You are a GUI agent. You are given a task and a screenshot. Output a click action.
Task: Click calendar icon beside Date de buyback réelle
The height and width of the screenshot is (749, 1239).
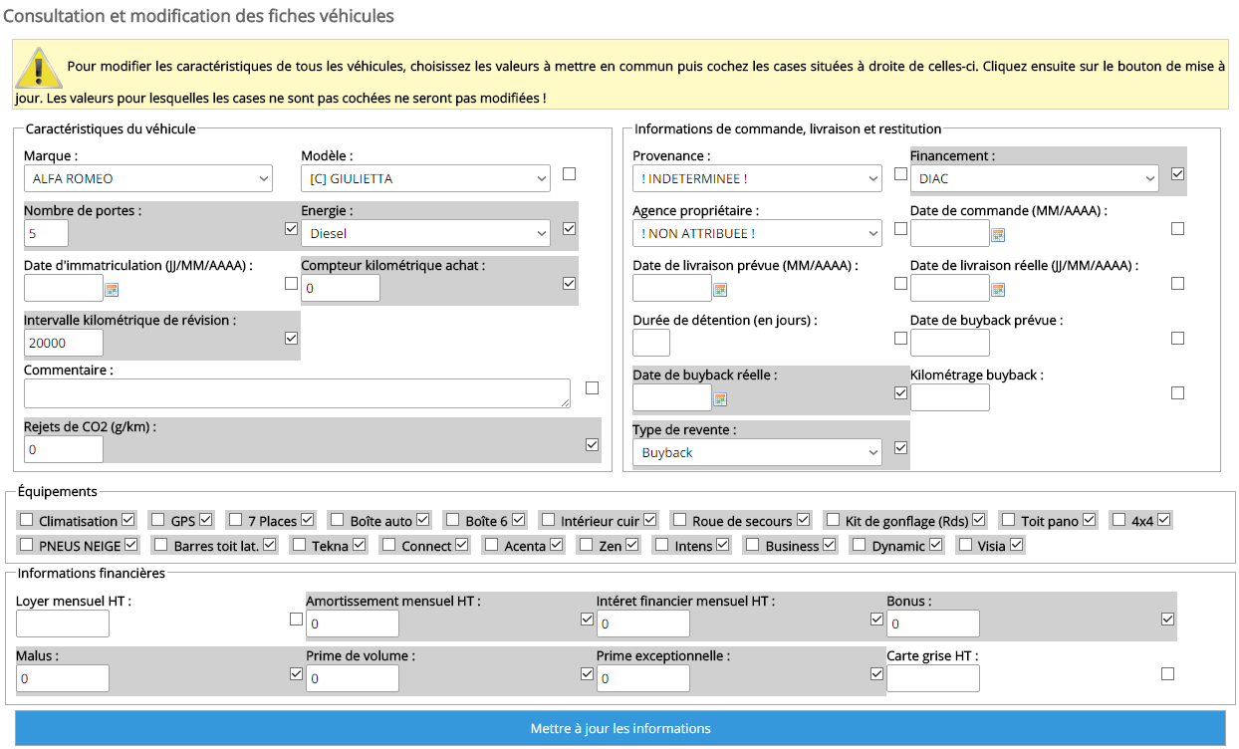[x=720, y=399]
